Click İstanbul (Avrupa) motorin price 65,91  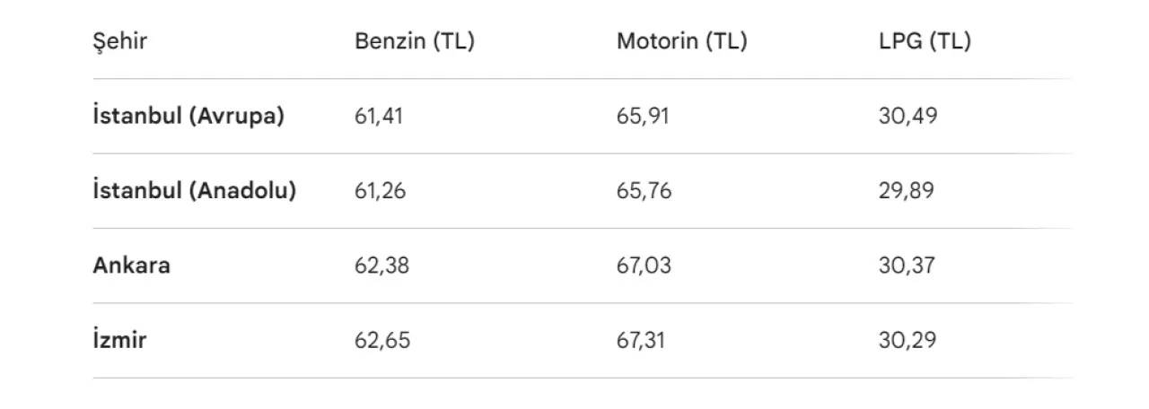pos(643,117)
